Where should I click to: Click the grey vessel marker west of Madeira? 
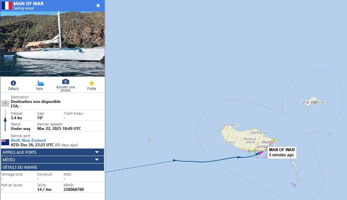pos(150,141)
